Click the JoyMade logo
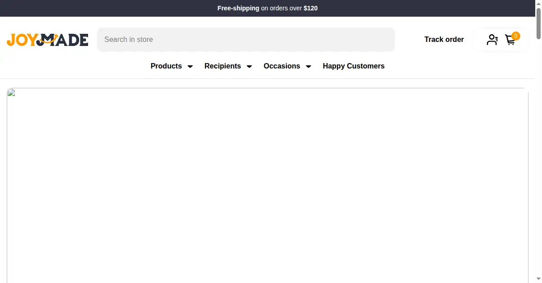 (47, 40)
